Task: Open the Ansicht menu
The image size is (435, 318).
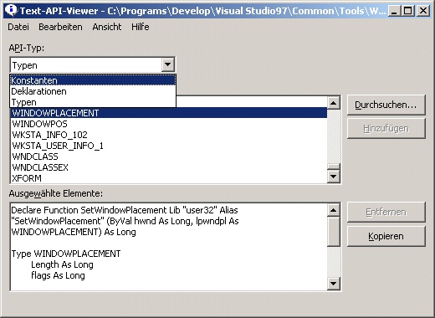Action: click(107, 27)
